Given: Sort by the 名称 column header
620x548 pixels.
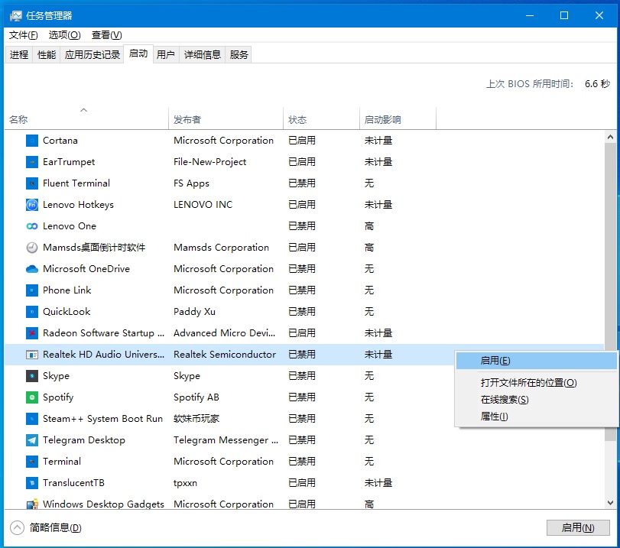Looking at the screenshot, I should click(86, 119).
